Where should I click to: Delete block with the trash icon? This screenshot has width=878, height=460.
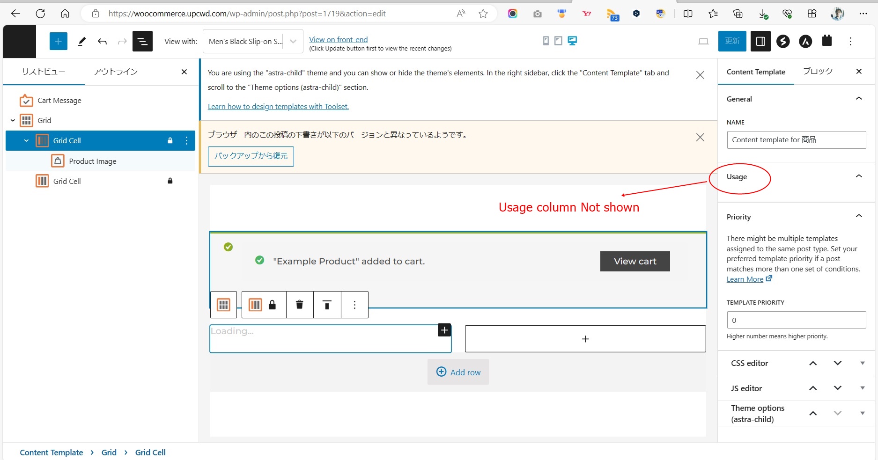[x=300, y=305]
